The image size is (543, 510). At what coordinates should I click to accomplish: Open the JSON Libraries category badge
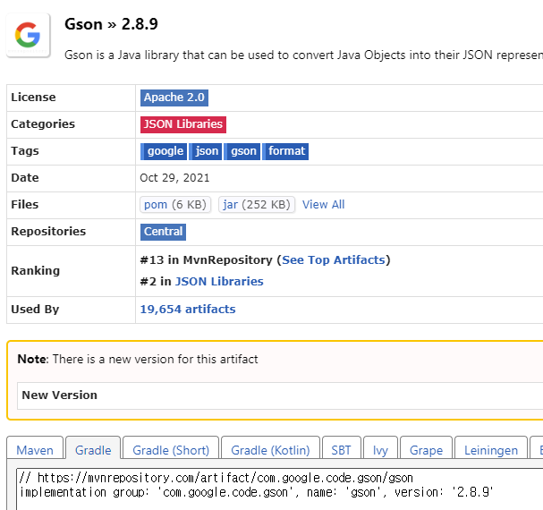[x=183, y=124]
